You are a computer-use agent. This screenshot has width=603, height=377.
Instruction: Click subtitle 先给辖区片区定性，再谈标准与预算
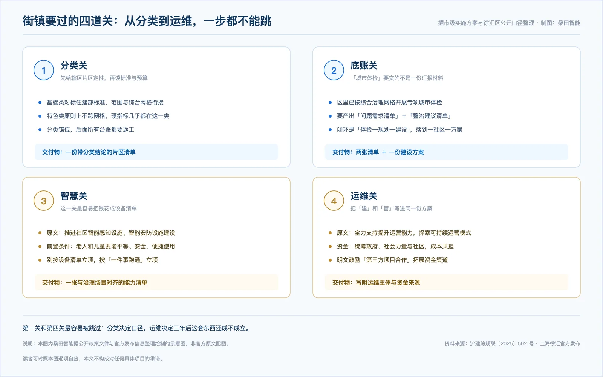pos(104,78)
